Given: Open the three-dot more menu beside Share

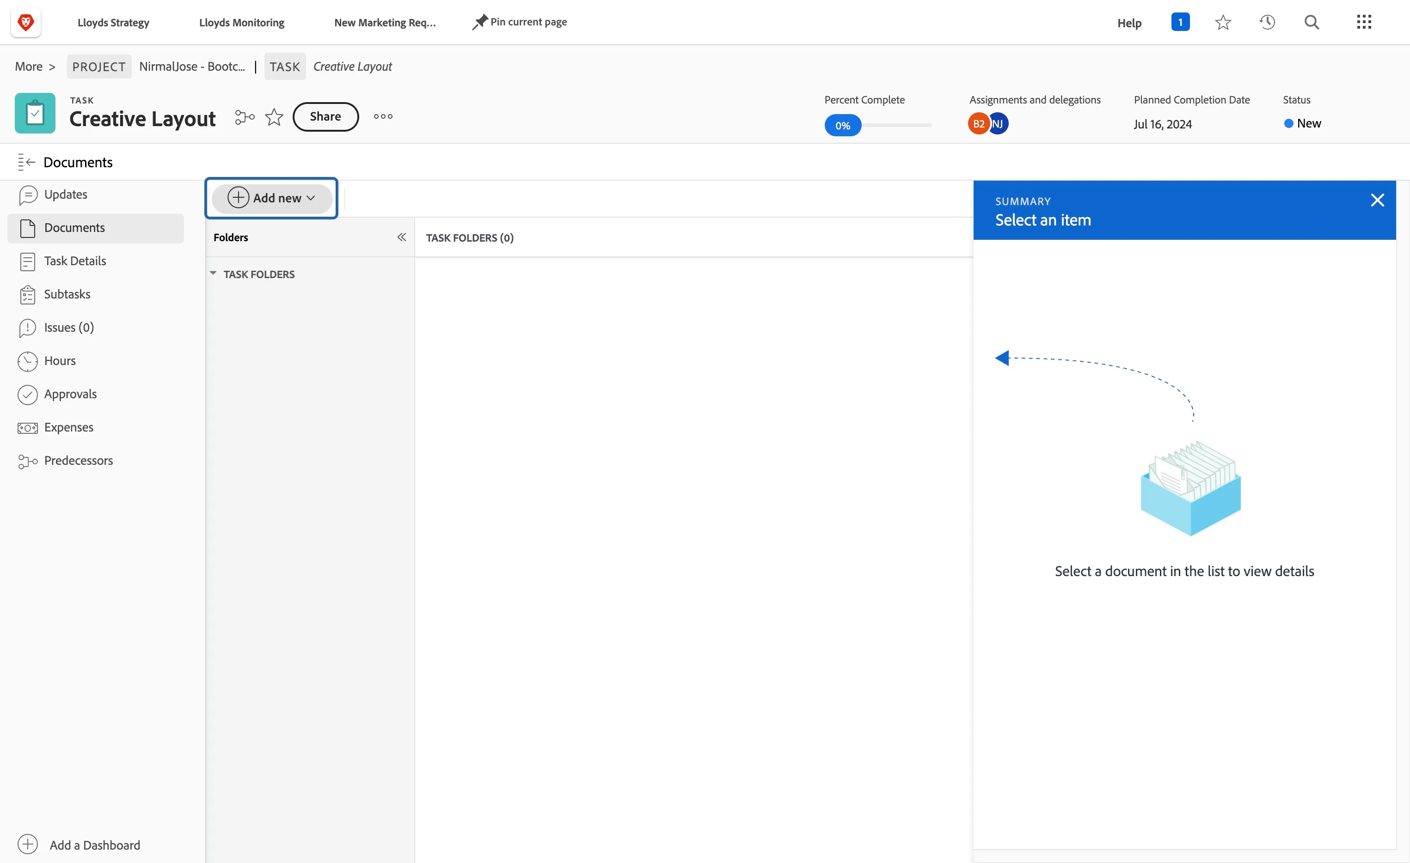Looking at the screenshot, I should (383, 117).
